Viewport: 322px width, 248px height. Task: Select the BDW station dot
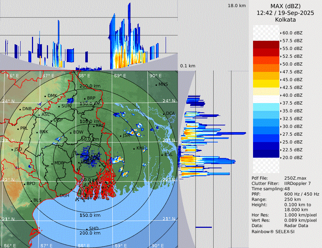[x=71, y=133]
